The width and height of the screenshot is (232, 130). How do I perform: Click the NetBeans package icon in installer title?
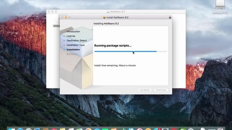[104, 17]
